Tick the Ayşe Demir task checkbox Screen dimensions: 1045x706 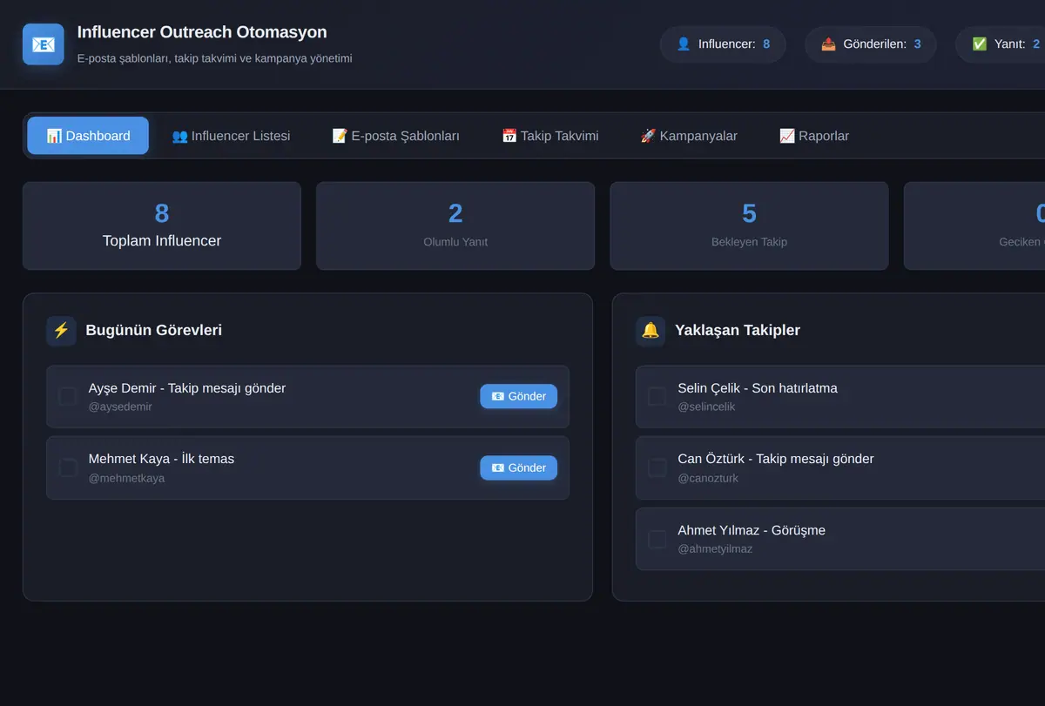click(68, 397)
